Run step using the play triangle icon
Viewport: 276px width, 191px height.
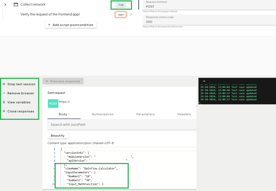[131, 15]
